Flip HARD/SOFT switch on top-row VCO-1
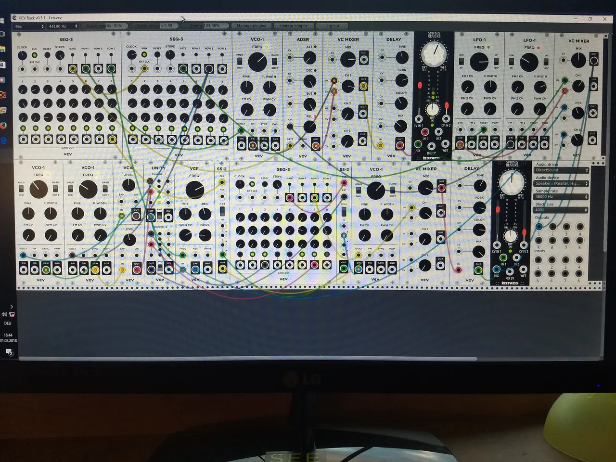The image size is (616, 462). click(x=275, y=62)
